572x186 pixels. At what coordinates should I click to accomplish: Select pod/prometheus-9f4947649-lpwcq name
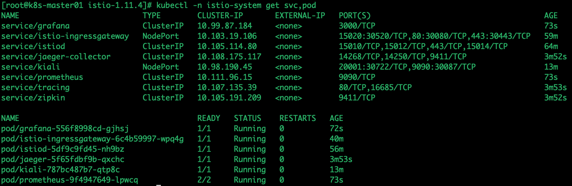(70, 180)
